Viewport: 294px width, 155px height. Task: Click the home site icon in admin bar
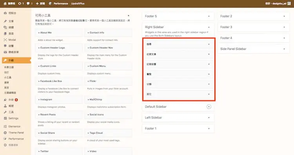[5, 4]
